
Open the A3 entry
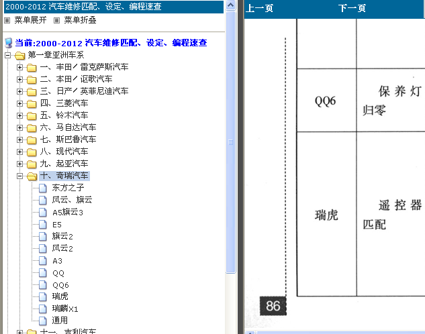[x=57, y=261]
